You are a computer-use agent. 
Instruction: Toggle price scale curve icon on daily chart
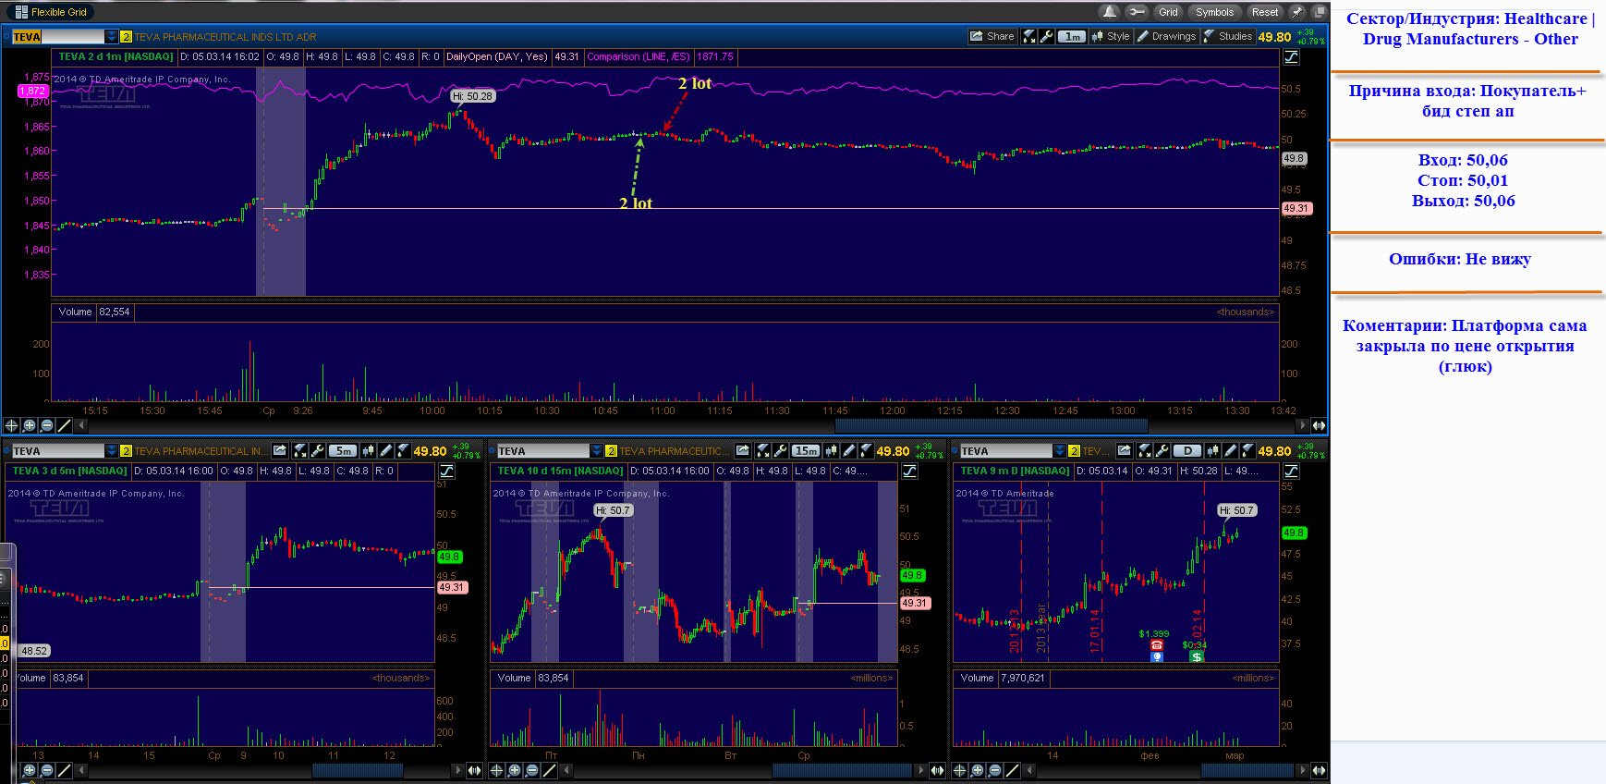point(1291,472)
